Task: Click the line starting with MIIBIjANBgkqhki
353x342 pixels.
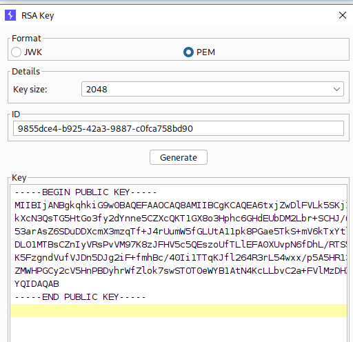Action: click(181, 205)
